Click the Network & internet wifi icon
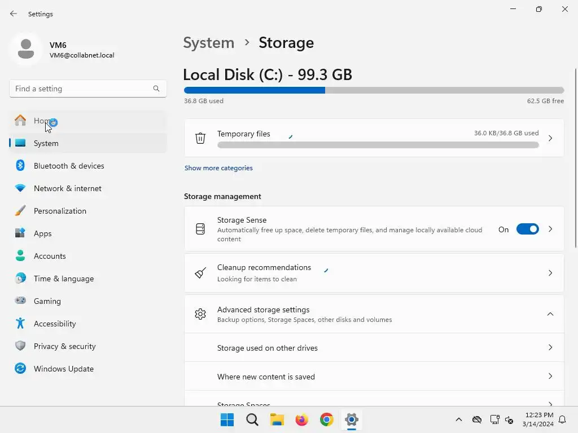Image resolution: width=578 pixels, height=433 pixels. point(20,188)
